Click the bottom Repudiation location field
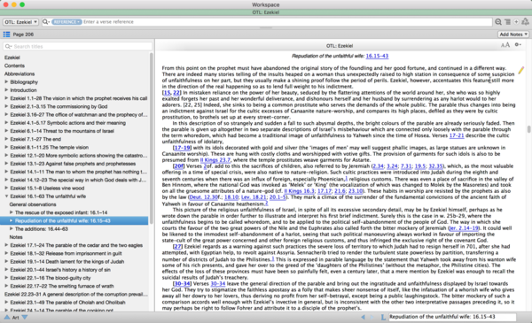Screen dimensions: 532x323 pyautogui.click(x=452, y=317)
